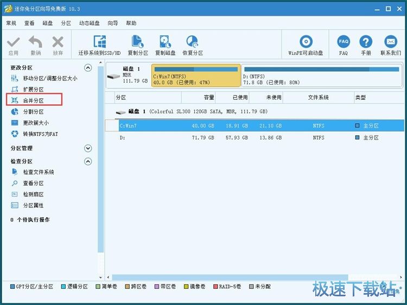Image resolution: width=407 pixels, height=305 pixels.
Task: Expand the 分区管理 section chevron
Action: [88, 148]
